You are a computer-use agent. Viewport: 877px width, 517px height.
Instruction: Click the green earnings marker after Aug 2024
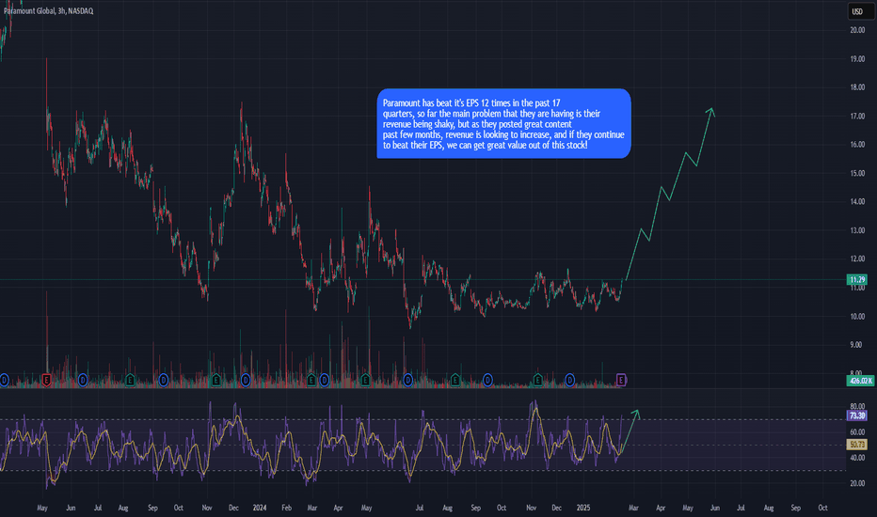455,381
